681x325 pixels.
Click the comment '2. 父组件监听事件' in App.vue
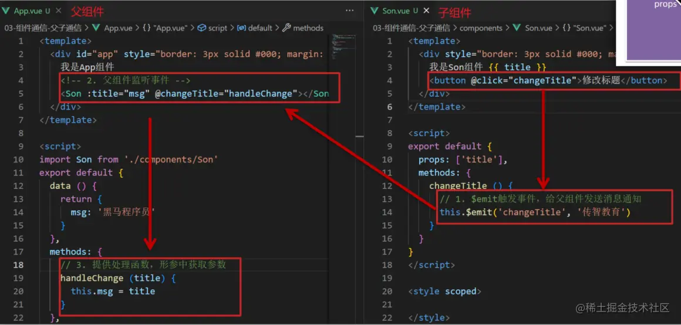(126, 80)
